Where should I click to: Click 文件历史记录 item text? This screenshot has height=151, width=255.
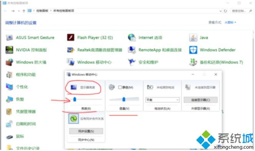pos(28,148)
